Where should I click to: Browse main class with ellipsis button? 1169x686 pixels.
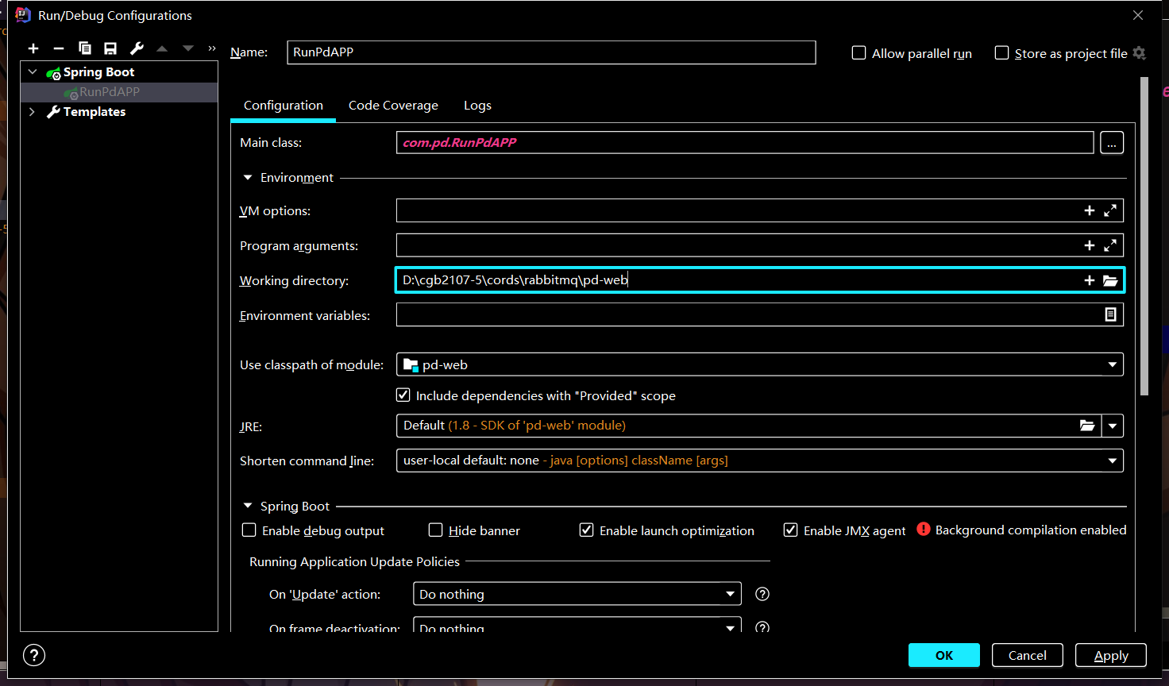[1112, 143]
